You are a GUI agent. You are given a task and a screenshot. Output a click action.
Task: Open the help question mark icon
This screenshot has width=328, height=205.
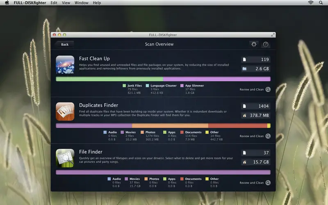coord(266,44)
